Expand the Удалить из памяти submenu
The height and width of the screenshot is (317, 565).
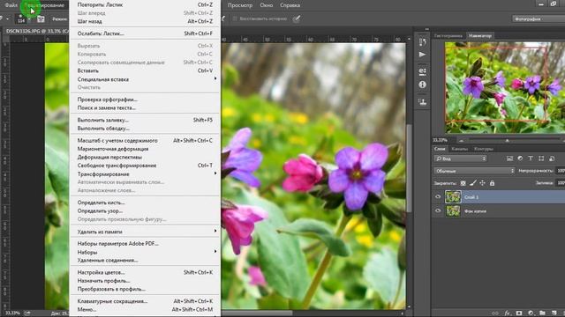tap(146, 232)
